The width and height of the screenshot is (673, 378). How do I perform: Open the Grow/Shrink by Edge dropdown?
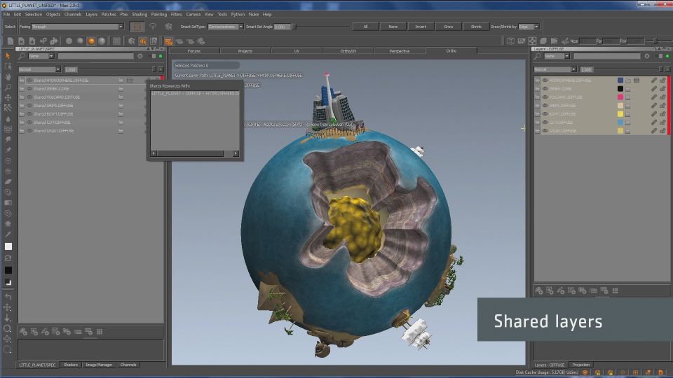point(530,27)
